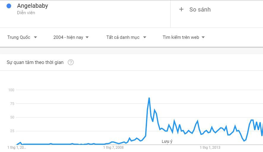Select the Angelababy search term
Viewport: 263px width, 152px height.
click(x=33, y=6)
